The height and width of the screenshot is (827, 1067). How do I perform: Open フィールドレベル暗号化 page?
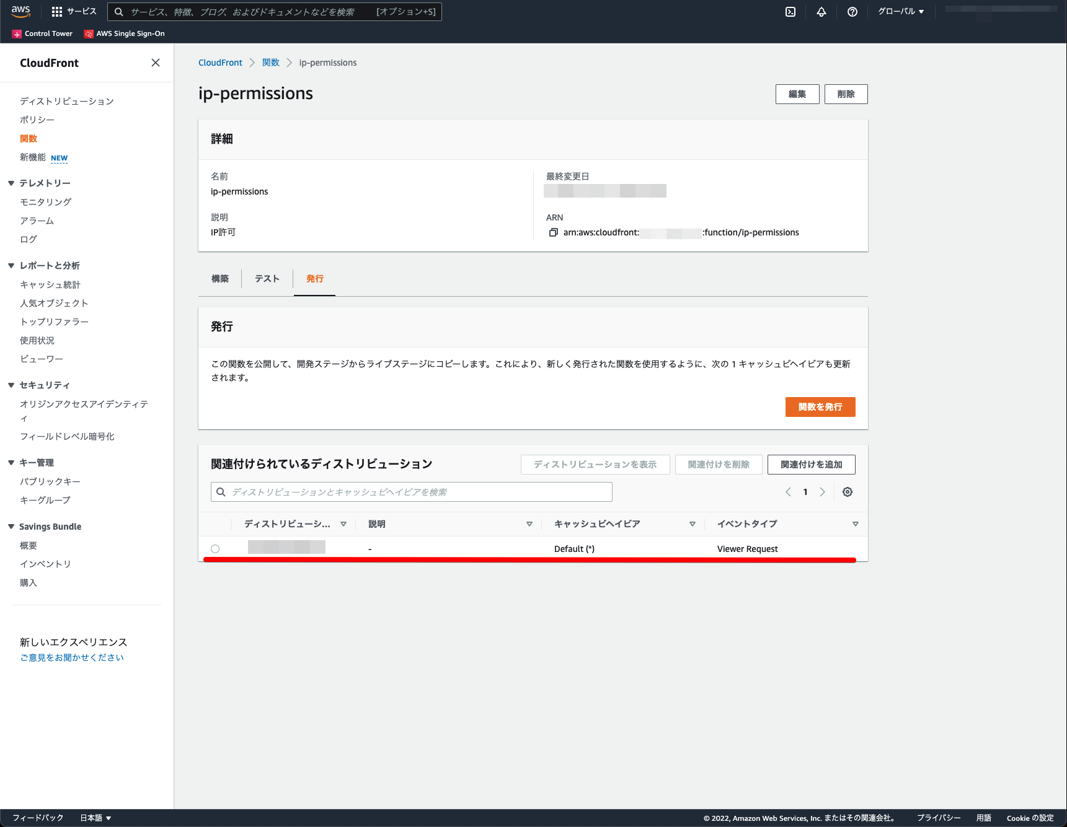(x=67, y=436)
